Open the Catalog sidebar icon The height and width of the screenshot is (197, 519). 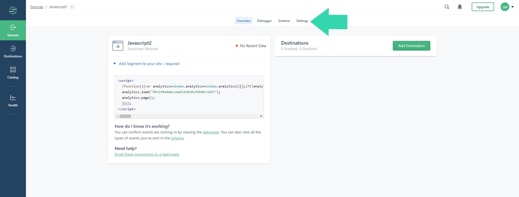pos(13,73)
